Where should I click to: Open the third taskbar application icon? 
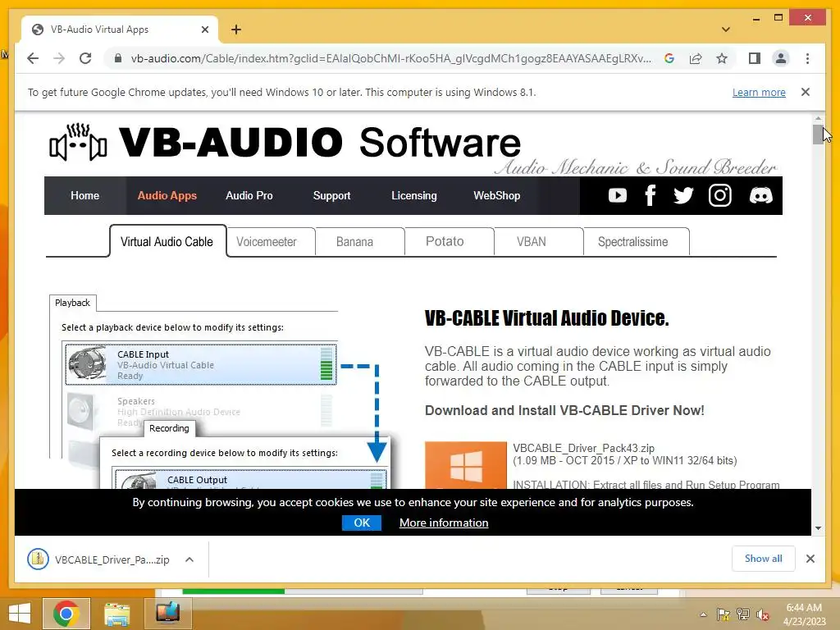point(167,614)
